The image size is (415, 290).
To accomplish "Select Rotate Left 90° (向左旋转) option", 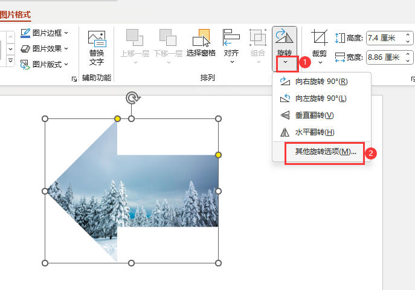I will tap(321, 98).
